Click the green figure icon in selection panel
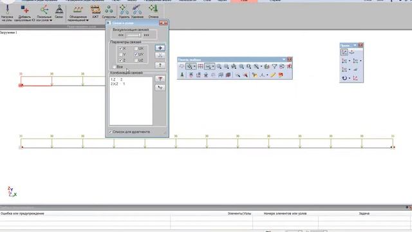The image size is (412, 232). (x=182, y=75)
